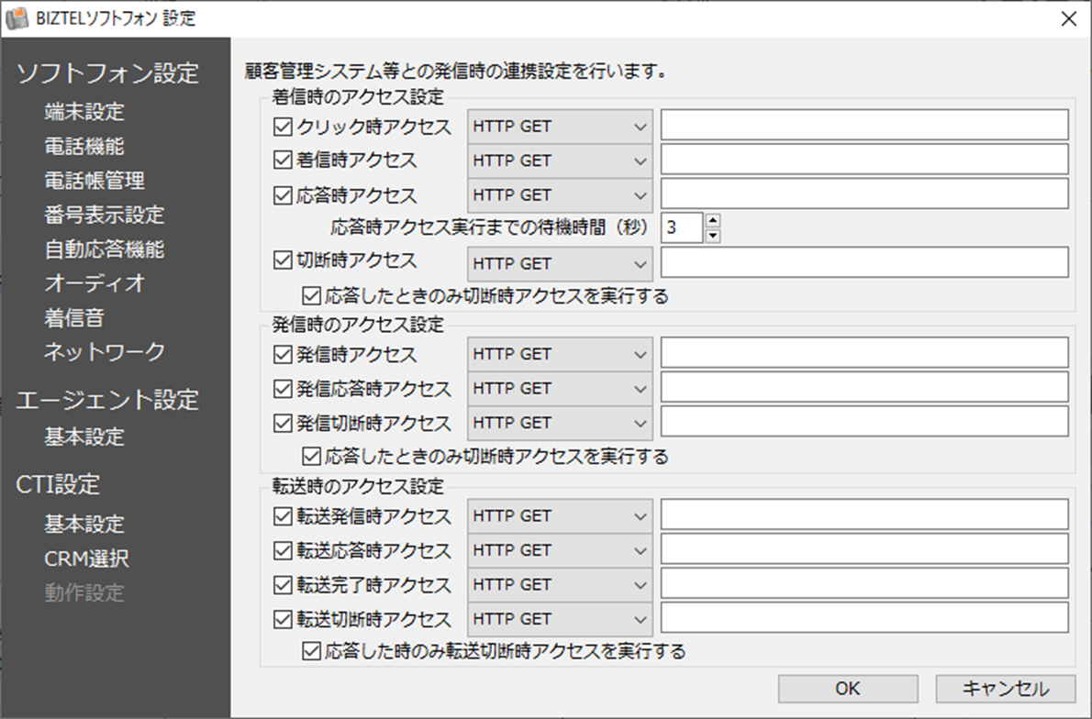Image resolution: width=1092 pixels, height=719 pixels.
Task: Open 端末設定 in sidebar
Action: tap(84, 112)
